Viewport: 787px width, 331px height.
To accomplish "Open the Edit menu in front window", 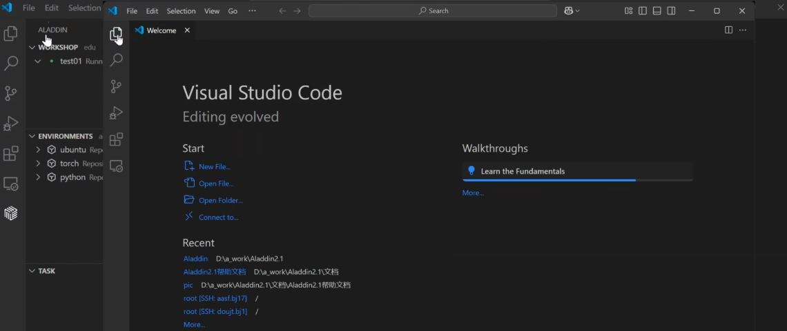I will (152, 11).
